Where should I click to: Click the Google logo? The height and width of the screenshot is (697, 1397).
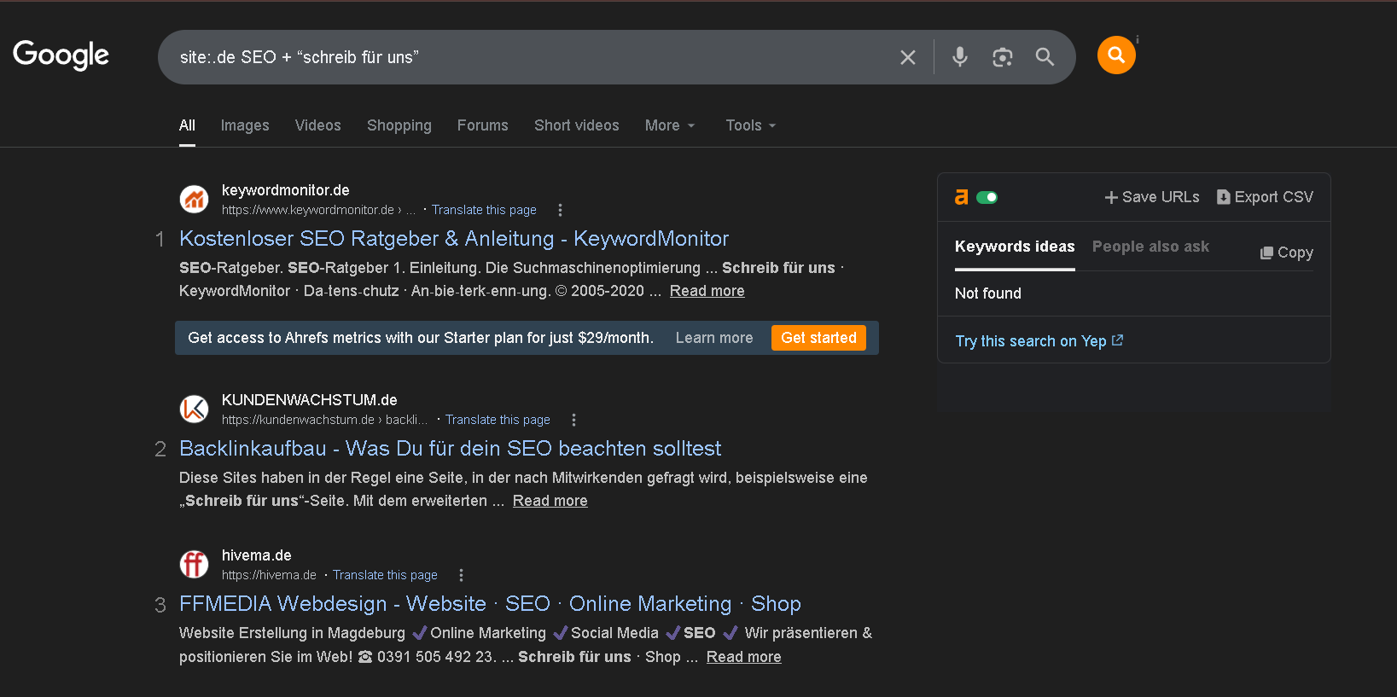pos(61,55)
